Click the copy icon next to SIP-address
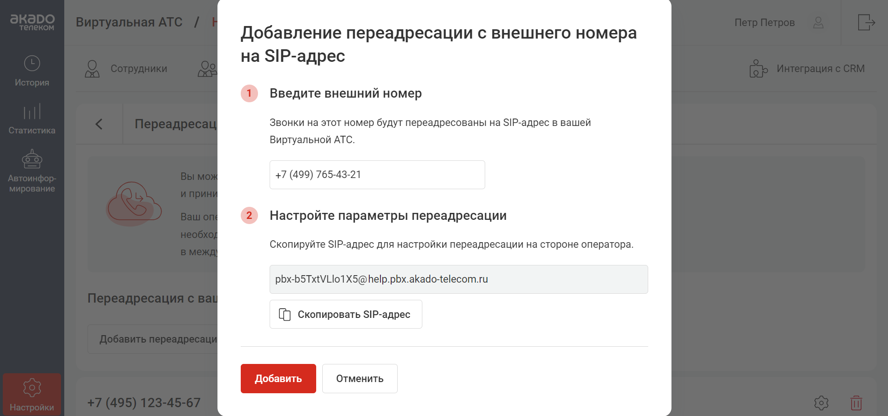888x416 pixels. coord(285,315)
